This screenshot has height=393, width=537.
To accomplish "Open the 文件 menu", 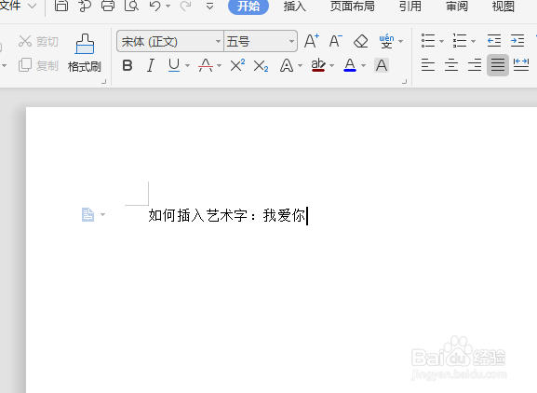I will pos(10,6).
